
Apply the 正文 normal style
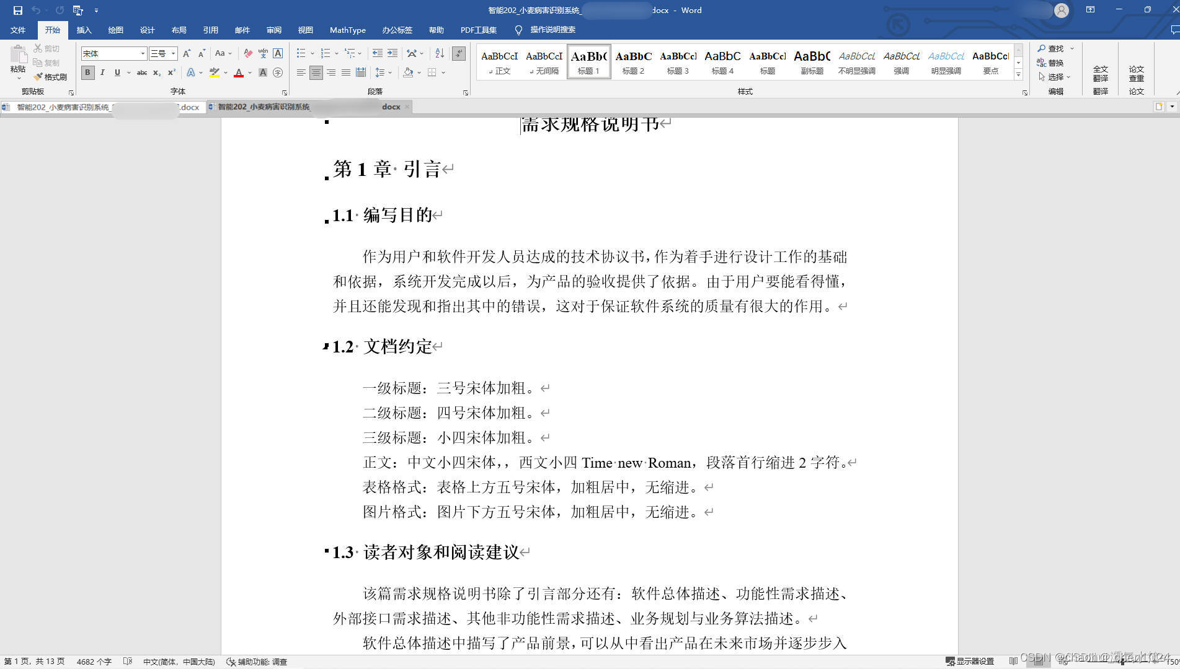pyautogui.click(x=499, y=62)
